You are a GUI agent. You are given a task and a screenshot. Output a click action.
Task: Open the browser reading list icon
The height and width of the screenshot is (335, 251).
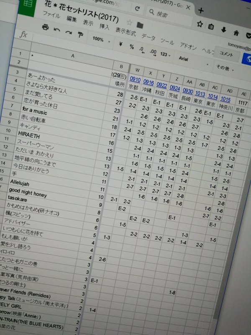[211, 26]
